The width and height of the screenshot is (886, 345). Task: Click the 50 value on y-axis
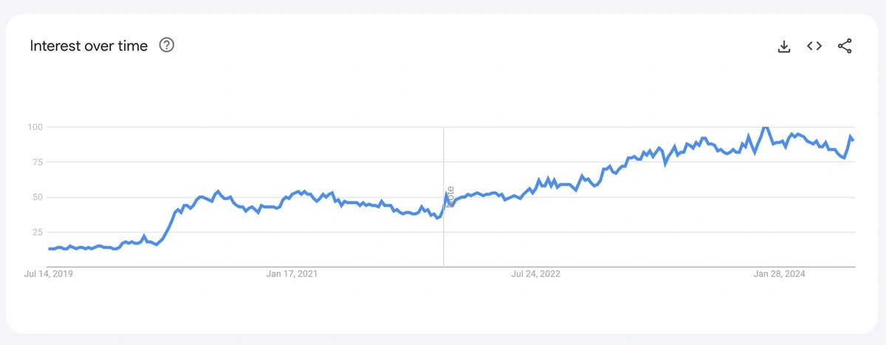point(38,197)
